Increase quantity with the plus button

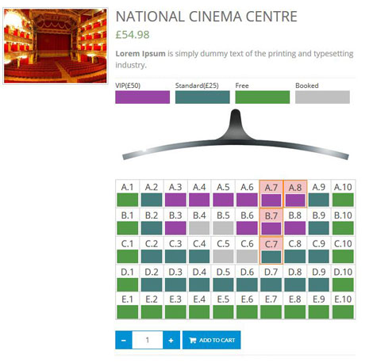tap(171, 340)
